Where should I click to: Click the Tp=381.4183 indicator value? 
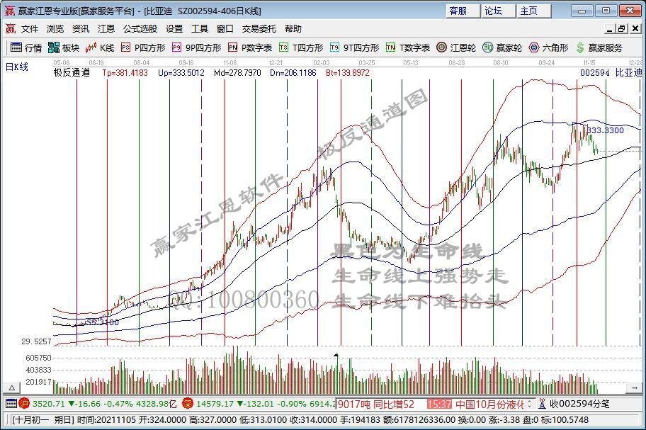tap(125, 73)
